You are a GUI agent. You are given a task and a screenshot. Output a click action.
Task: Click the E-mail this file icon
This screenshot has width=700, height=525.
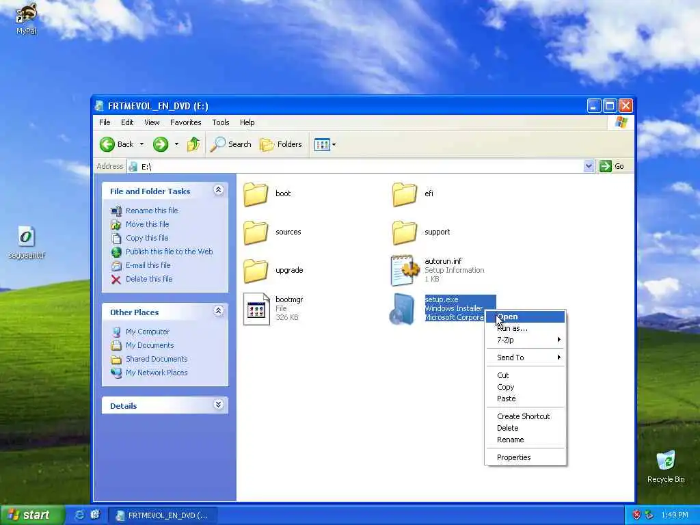[116, 266]
